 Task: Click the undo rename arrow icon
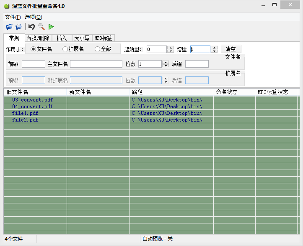tap(31, 27)
